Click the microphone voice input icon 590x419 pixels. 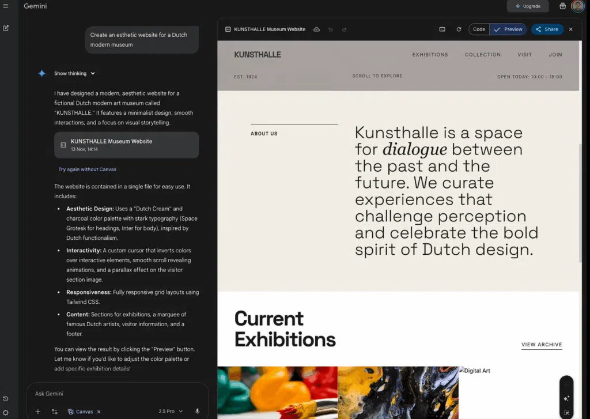[197, 412]
